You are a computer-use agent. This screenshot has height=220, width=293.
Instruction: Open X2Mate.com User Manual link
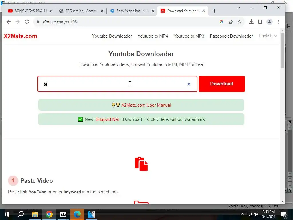(x=146, y=105)
